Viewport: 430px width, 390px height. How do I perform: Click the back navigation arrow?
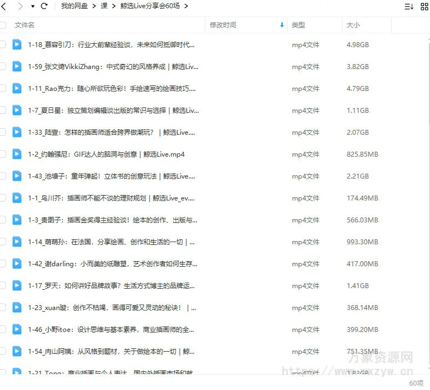[4, 6]
